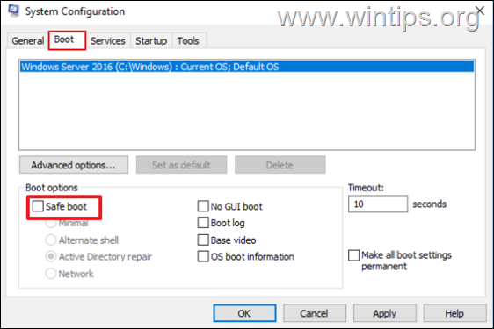This screenshot has height=329, width=494.
Task: Select the Minimal safe boot radio
Action: click(51, 224)
